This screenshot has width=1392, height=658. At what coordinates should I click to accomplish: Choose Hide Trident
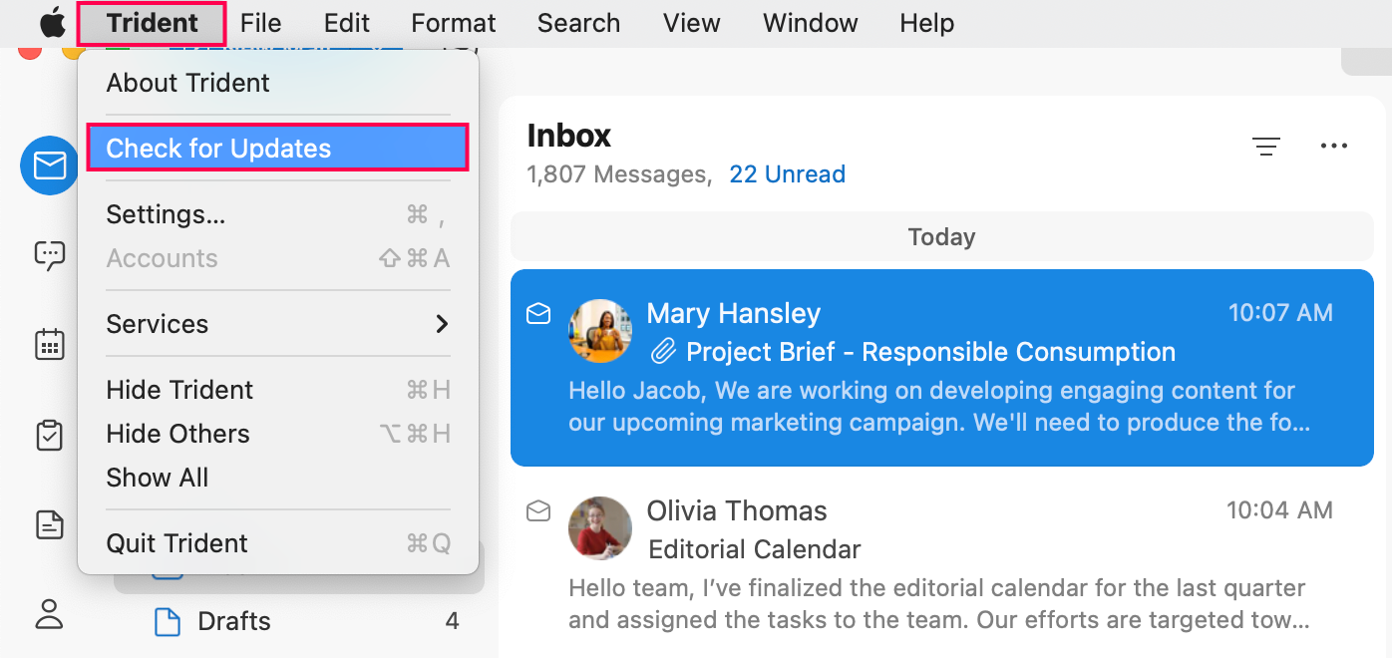point(278,390)
